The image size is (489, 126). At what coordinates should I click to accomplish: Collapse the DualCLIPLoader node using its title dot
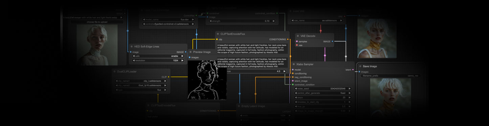click(x=114, y=72)
